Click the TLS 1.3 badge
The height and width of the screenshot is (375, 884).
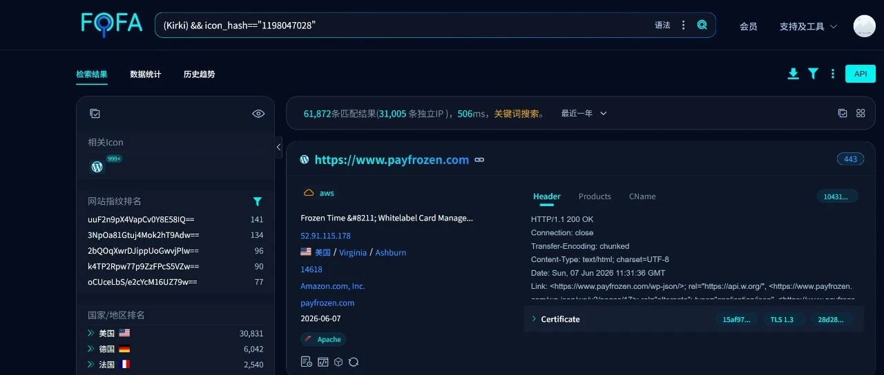pos(782,320)
